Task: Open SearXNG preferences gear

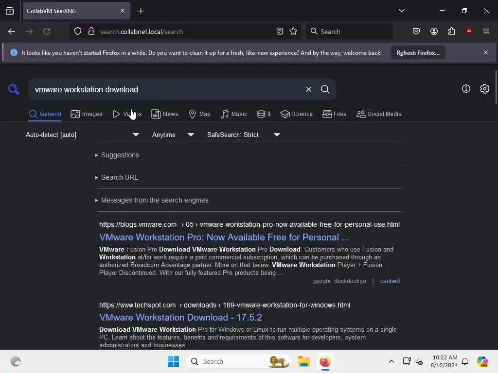Action: (x=484, y=89)
